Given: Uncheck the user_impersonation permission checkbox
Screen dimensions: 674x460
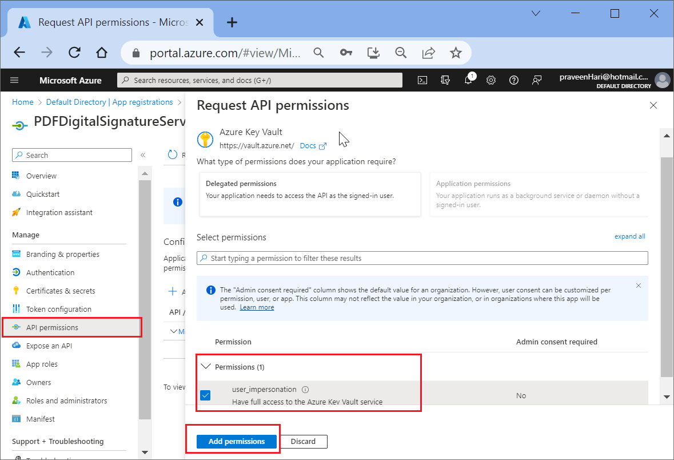Looking at the screenshot, I should tap(205, 395).
